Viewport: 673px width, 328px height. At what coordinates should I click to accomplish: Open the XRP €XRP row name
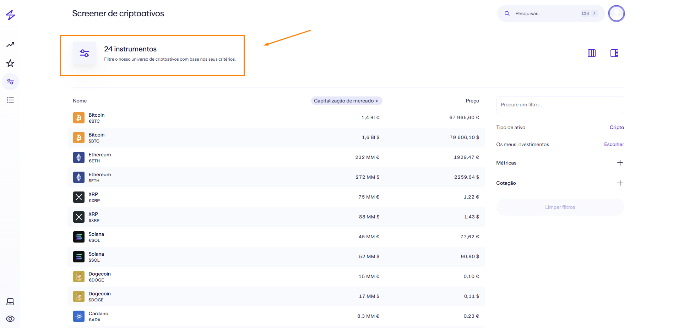[93, 194]
